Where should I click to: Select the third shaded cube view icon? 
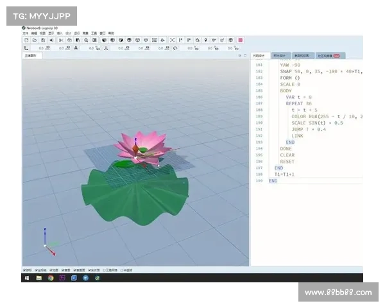pyautogui.click(x=121, y=40)
